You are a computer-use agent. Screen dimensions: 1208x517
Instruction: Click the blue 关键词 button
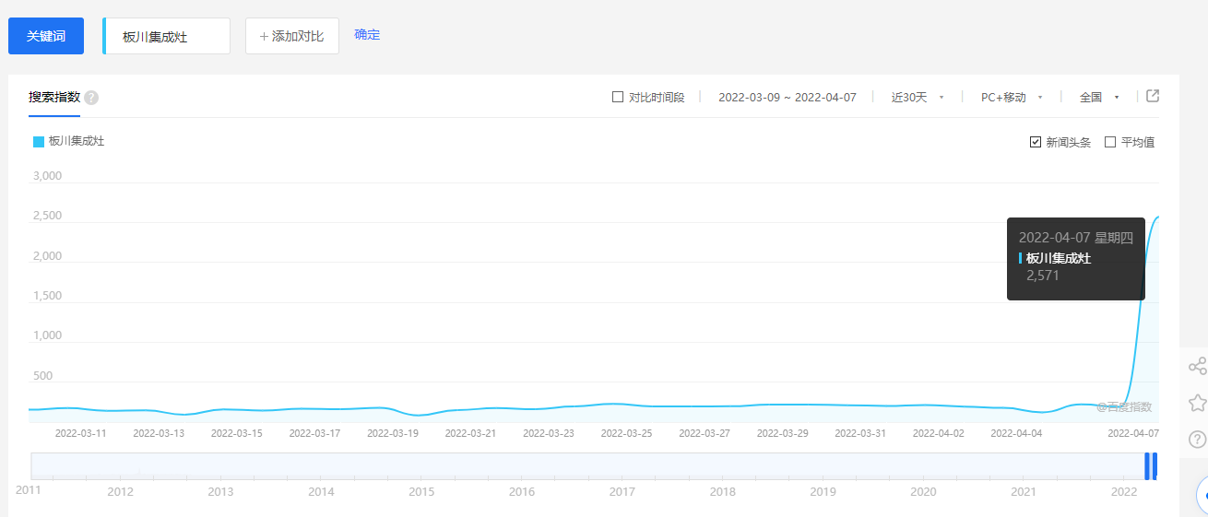point(46,36)
